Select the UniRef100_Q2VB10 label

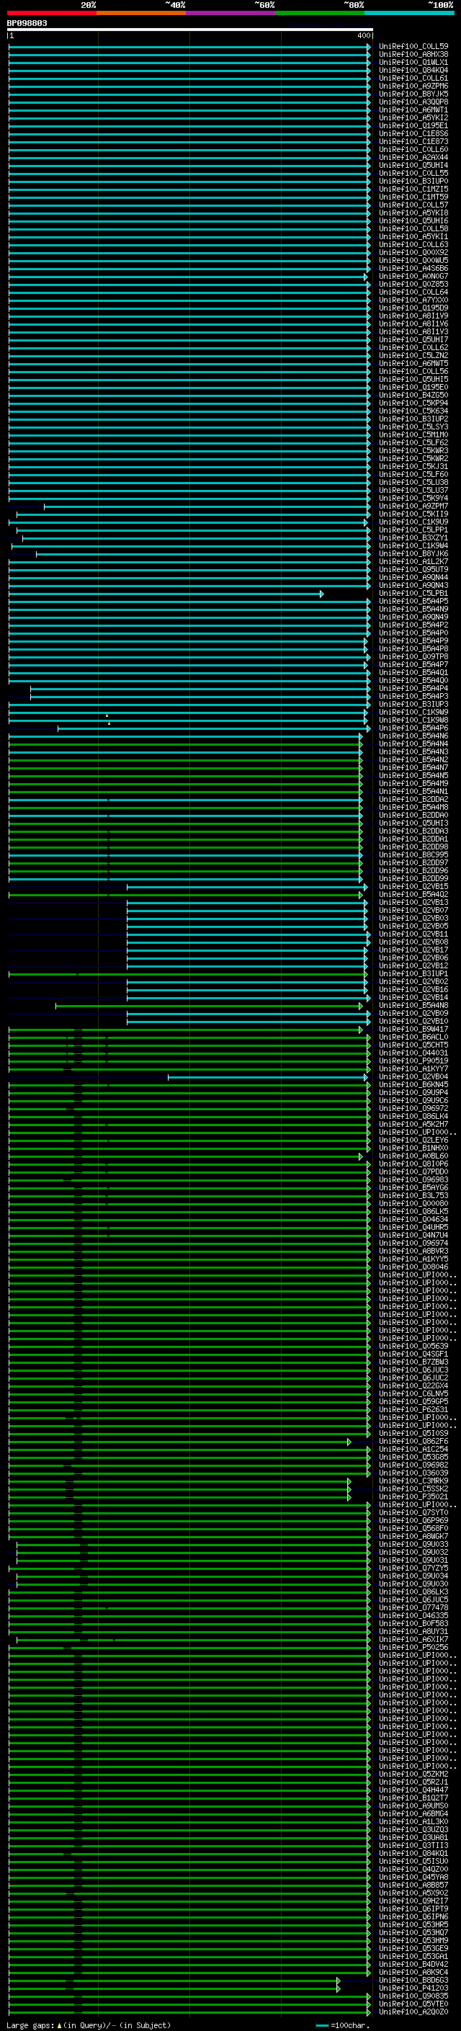(x=413, y=1022)
